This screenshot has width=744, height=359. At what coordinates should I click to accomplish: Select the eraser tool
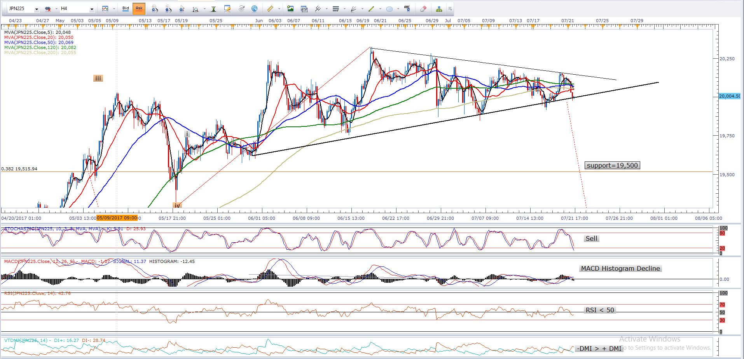click(423, 9)
